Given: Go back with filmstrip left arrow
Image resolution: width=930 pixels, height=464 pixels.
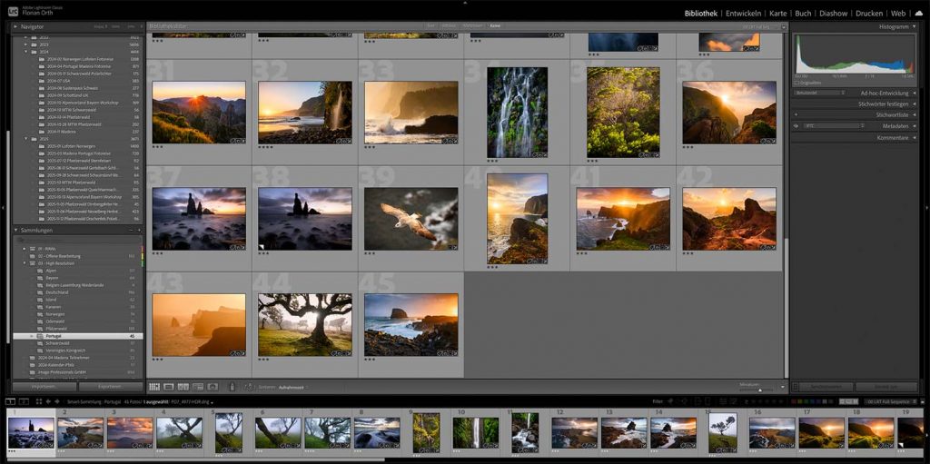Looking at the screenshot, I should pyautogui.click(x=49, y=401).
